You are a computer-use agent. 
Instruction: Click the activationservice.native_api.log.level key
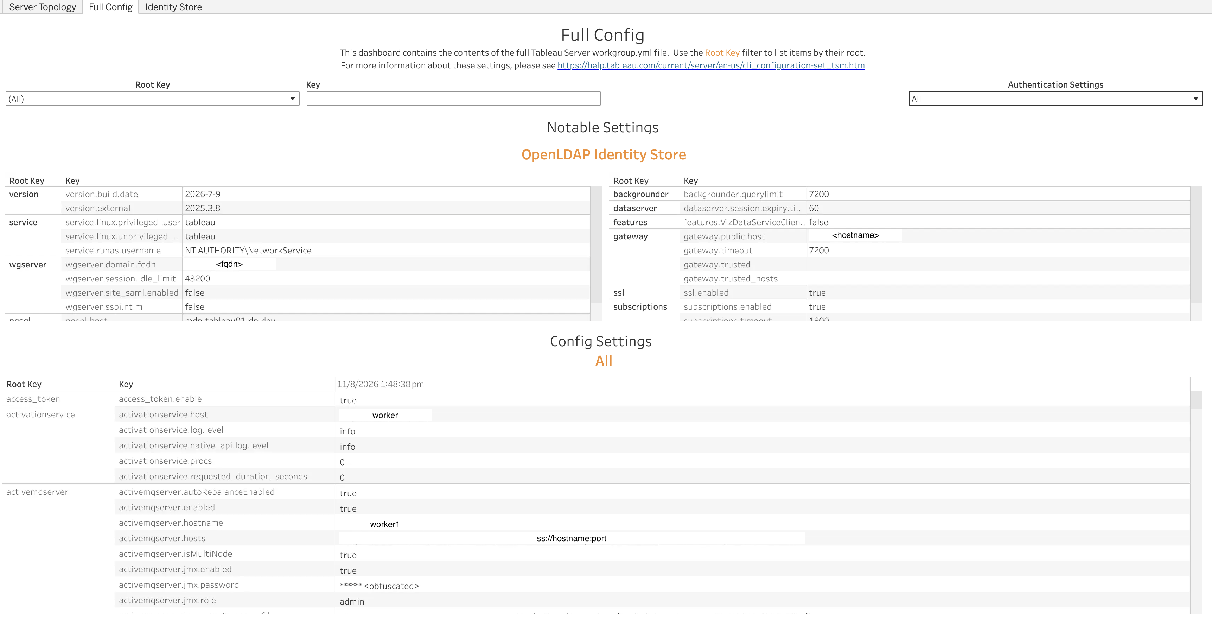click(x=194, y=446)
